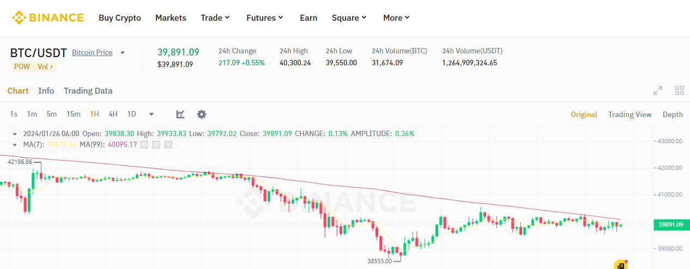Open the Earn page
The image size is (690, 269).
pyautogui.click(x=308, y=17)
